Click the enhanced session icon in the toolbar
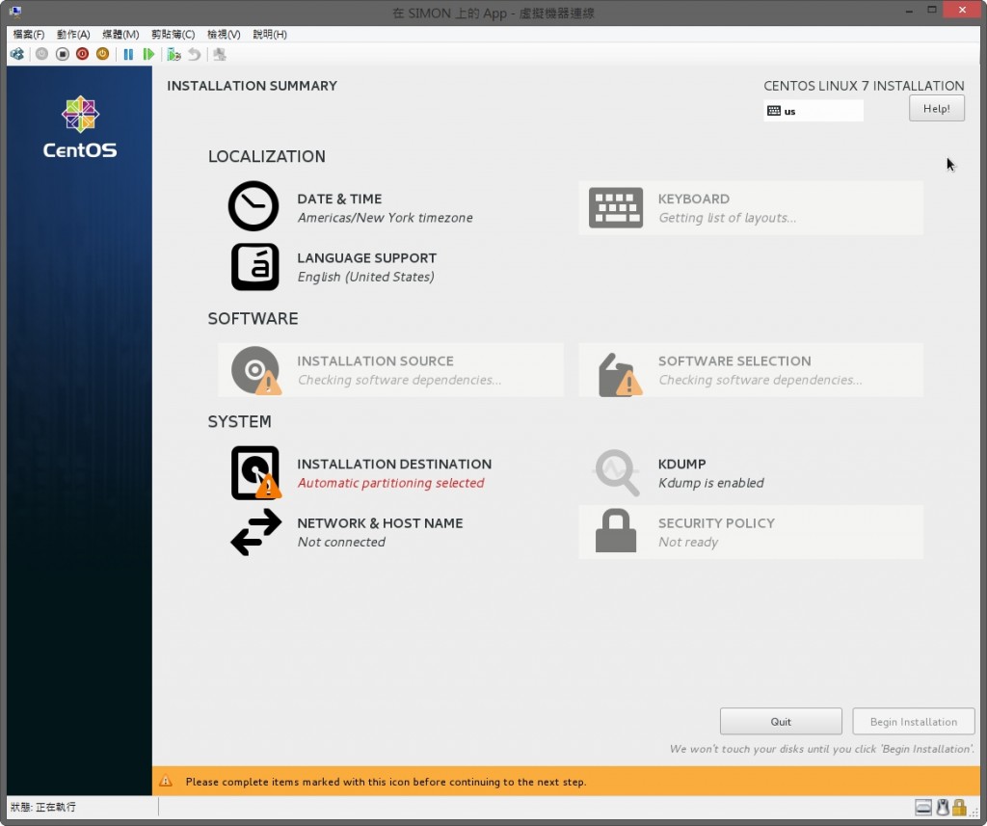This screenshot has width=987, height=826. [220, 54]
